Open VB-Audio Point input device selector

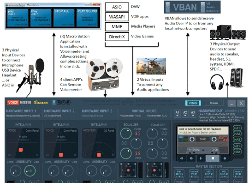click(x=52, y=116)
